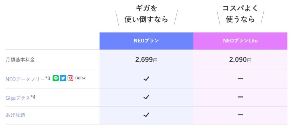The height and width of the screenshot is (129, 292).
Task: Open the Gigaプラス link
Action: pos(18,98)
